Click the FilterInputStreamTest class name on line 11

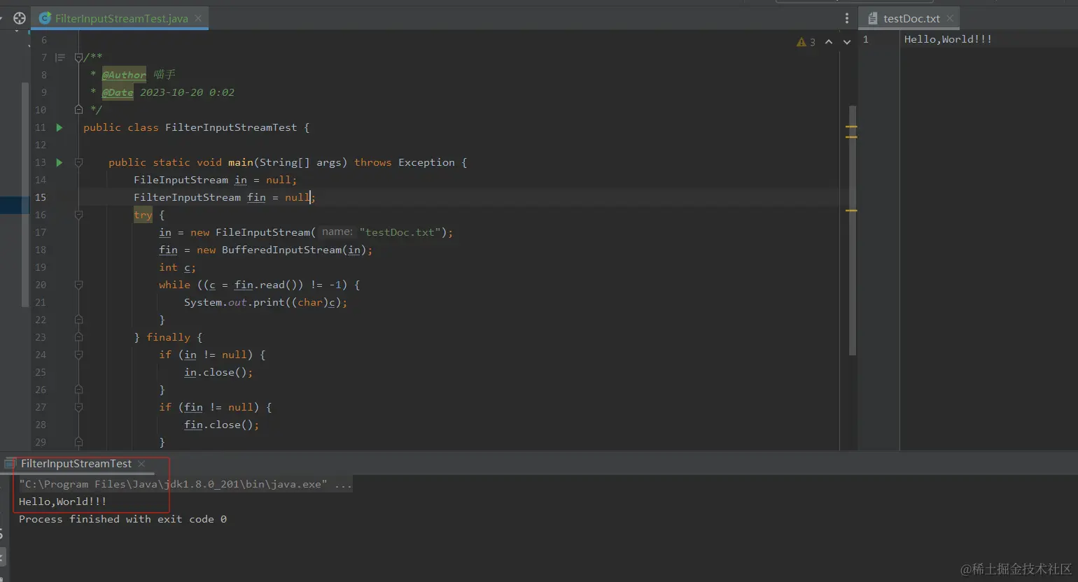pyautogui.click(x=231, y=127)
